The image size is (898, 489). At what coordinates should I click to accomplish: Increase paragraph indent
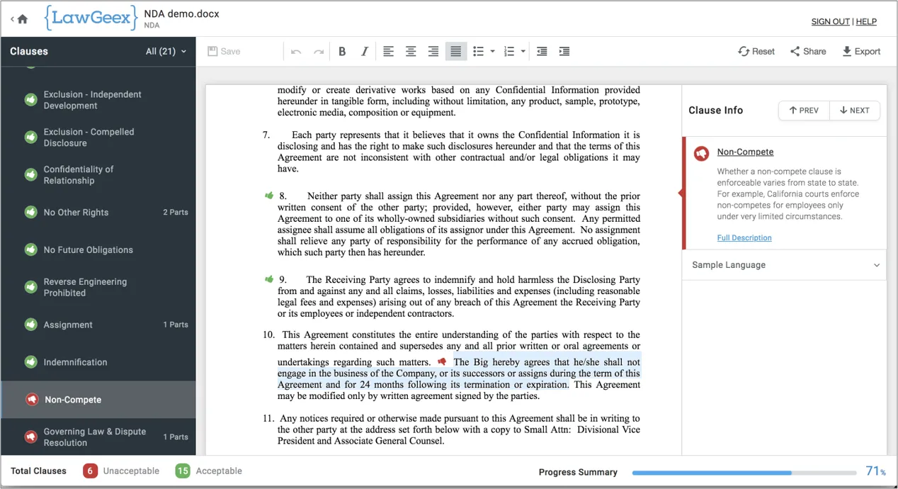pyautogui.click(x=564, y=52)
